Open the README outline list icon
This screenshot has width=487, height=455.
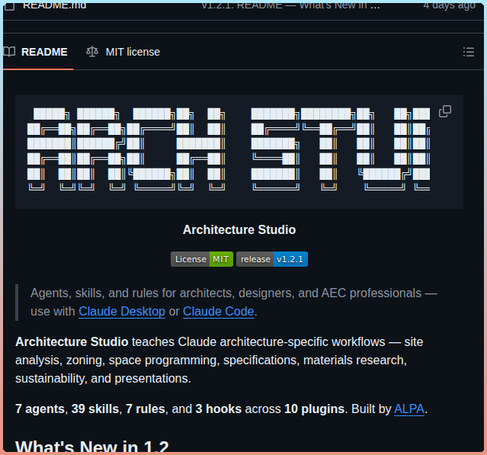click(469, 52)
